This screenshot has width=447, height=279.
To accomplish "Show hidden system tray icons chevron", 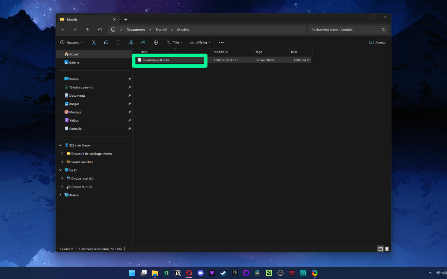I will pos(430,273).
